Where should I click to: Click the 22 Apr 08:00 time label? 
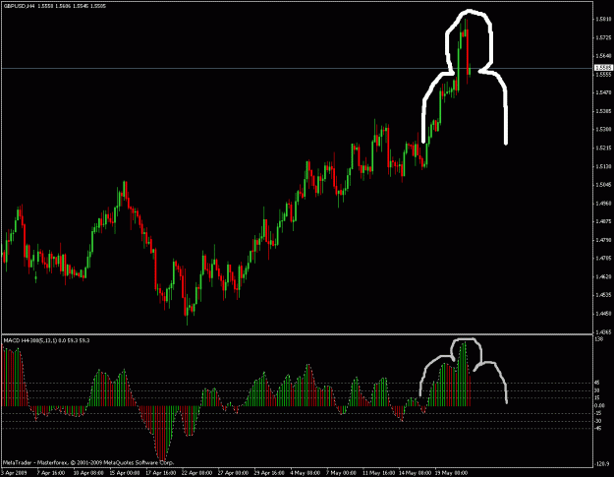tap(196, 473)
